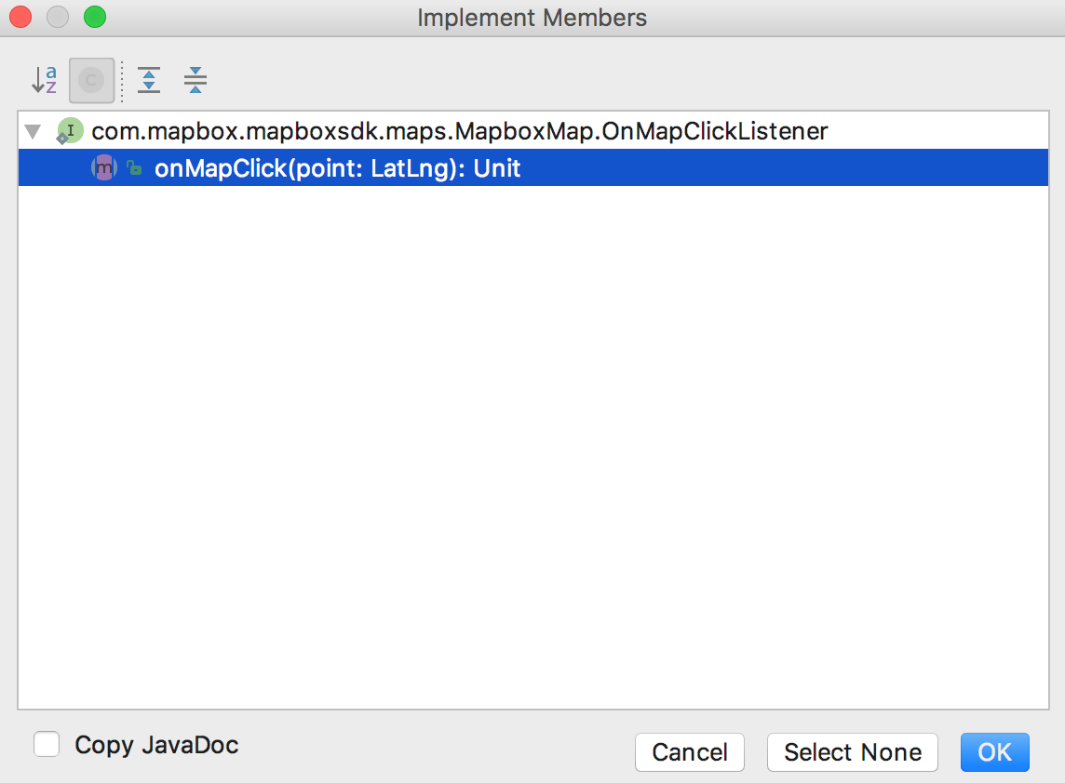1065x783 pixels.
Task: Collapse all nodes using toolbar icon
Action: 195,80
